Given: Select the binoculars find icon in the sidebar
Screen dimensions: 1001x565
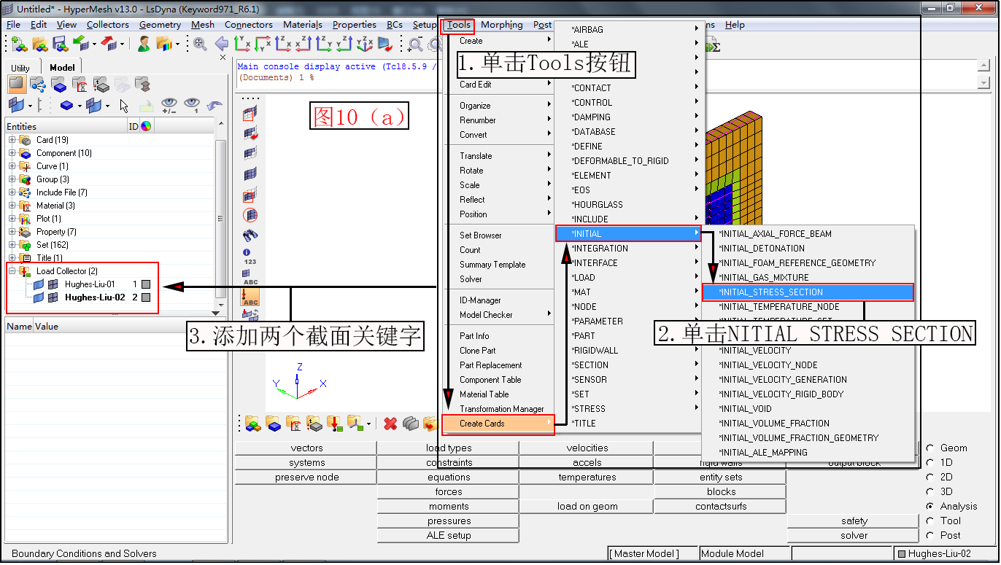Looking at the screenshot, I should 250,234.
